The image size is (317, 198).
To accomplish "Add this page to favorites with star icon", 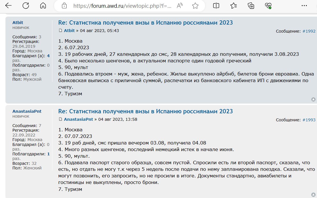I will click(195, 6).
